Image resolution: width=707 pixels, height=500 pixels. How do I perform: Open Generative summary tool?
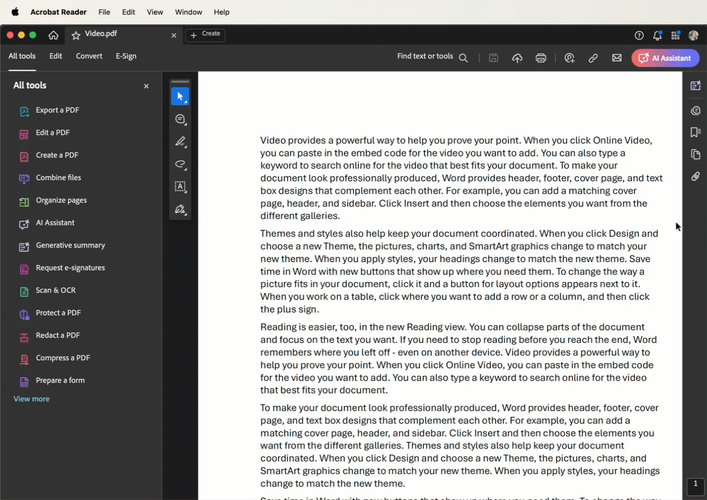[x=62, y=245]
